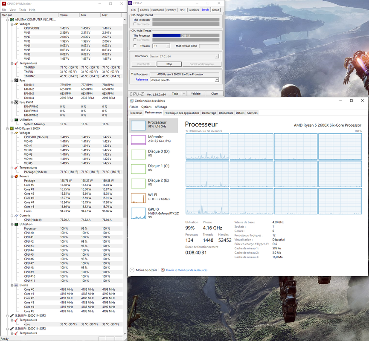Open the Affichage menu in Task Manager
Image resolution: width=369 pixels, height=341 pixels.
[161, 107]
